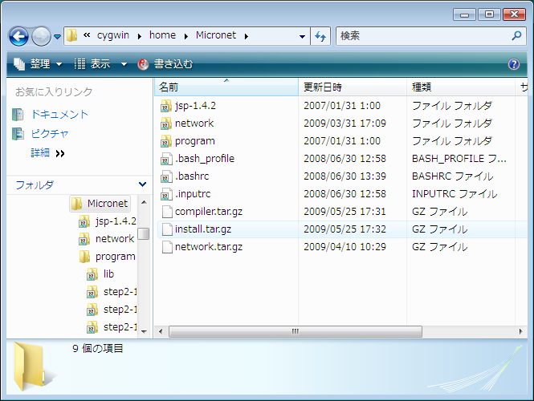The image size is (534, 401).
Task: Show more favorites via 詳細
Action: click(x=47, y=153)
